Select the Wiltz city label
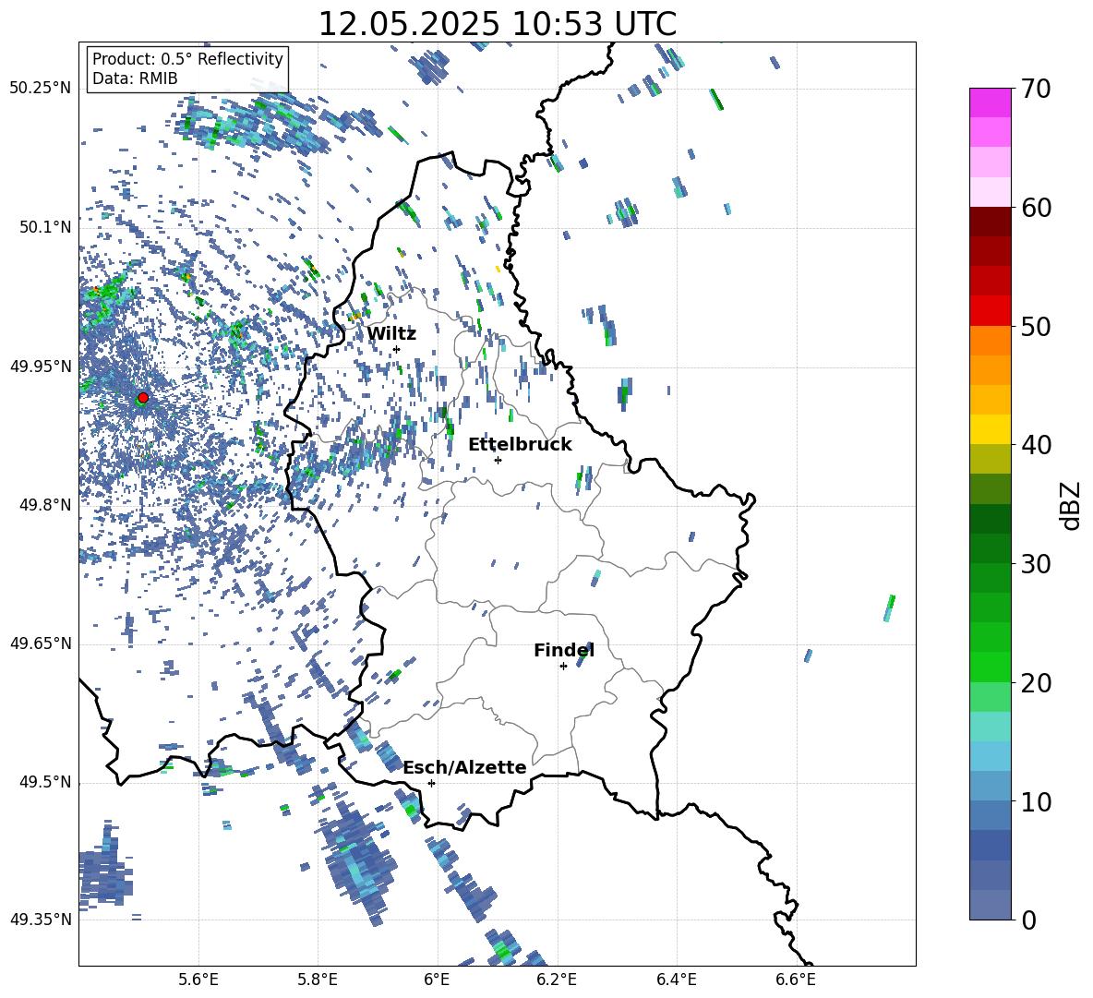 [x=391, y=334]
